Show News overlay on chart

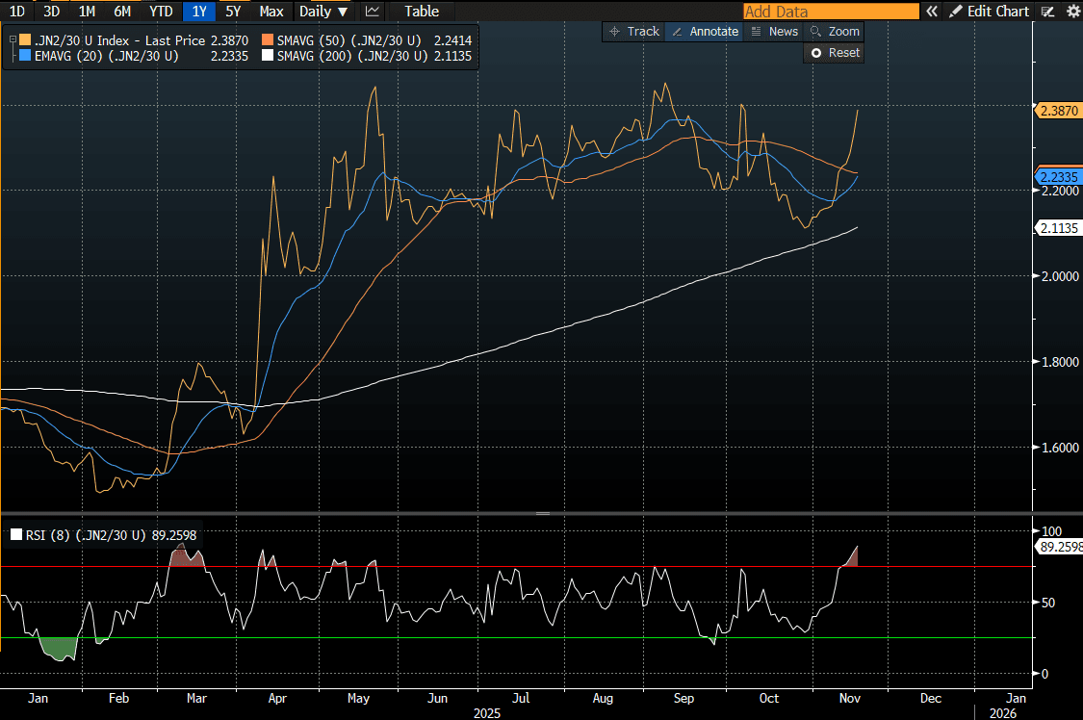pos(774,32)
